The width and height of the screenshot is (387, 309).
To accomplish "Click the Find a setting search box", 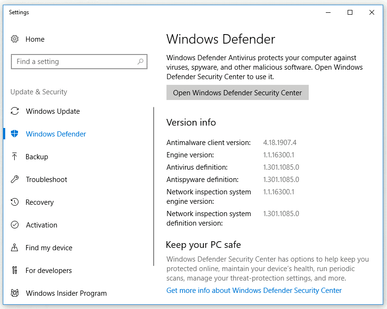I will pyautogui.click(x=79, y=62).
